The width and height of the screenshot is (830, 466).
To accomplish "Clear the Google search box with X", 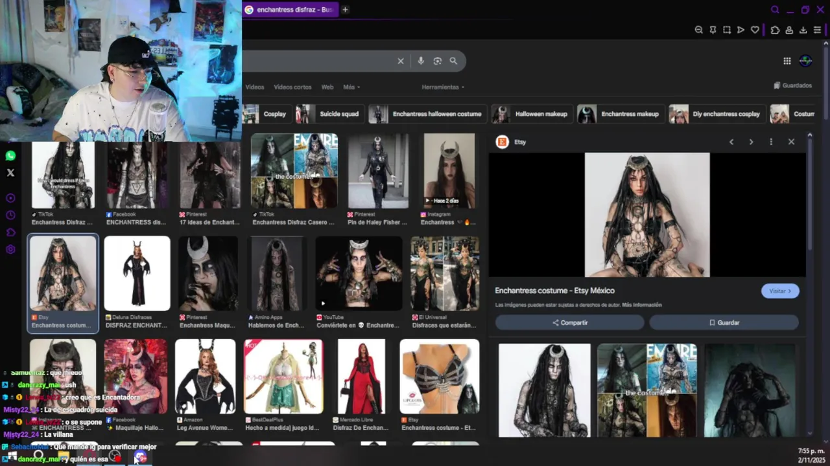I will tap(401, 61).
